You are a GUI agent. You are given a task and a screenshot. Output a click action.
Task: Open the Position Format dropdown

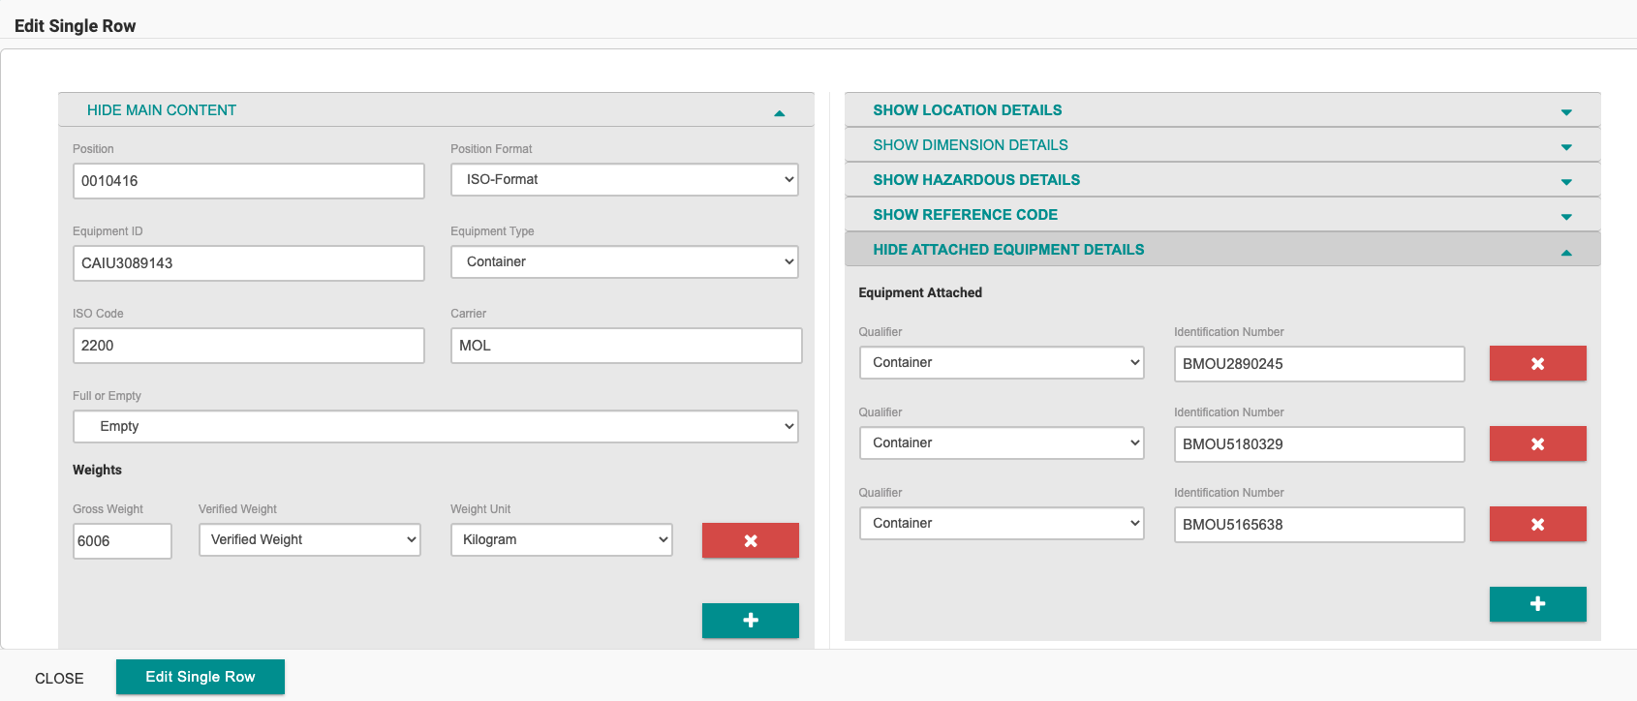pos(624,179)
